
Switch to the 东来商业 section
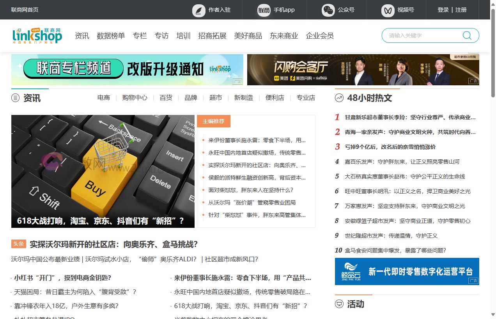click(x=284, y=35)
